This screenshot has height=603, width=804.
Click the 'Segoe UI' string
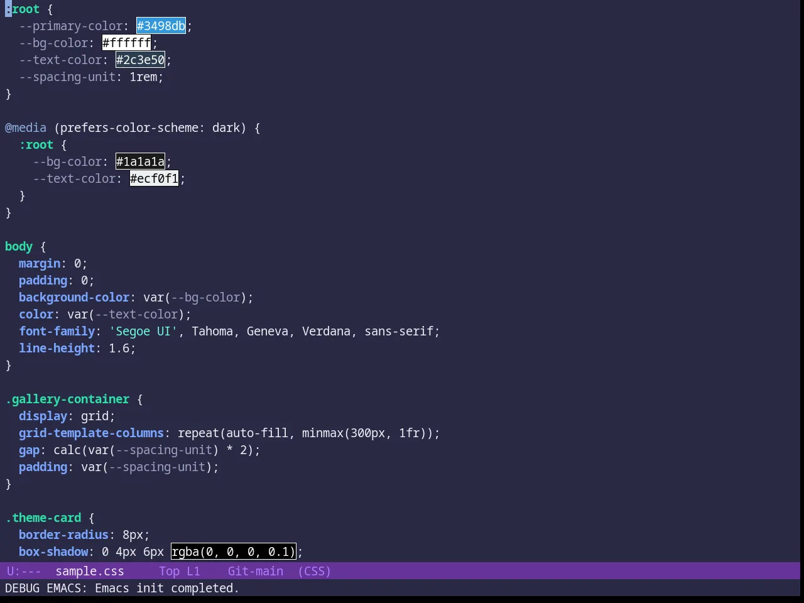coord(143,331)
